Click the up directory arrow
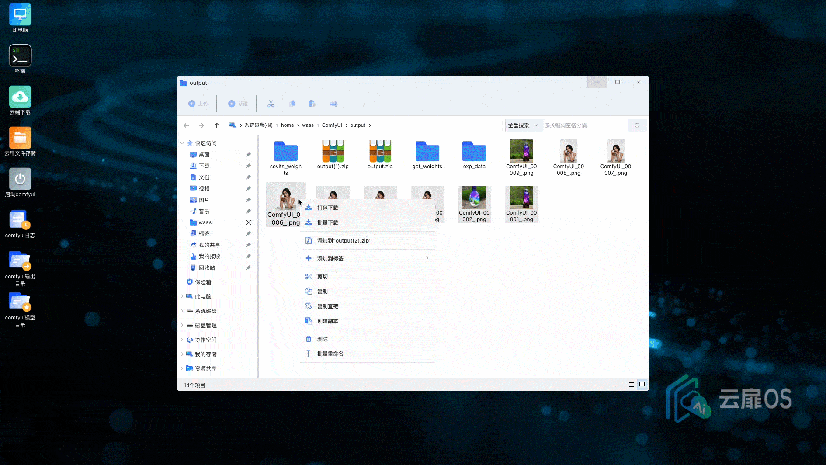The height and width of the screenshot is (465, 826). click(x=216, y=125)
